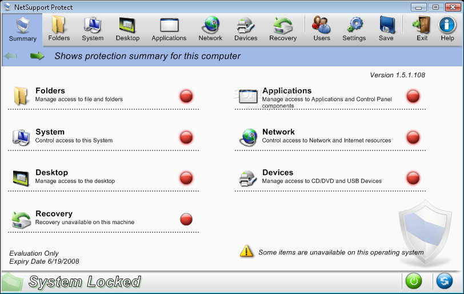Toggle the red status light for System
This screenshot has width=464, height=294.
point(186,138)
